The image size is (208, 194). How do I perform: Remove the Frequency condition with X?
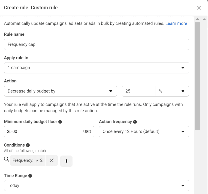[x=52, y=160]
